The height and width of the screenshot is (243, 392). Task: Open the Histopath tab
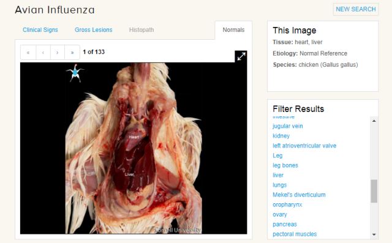[141, 30]
